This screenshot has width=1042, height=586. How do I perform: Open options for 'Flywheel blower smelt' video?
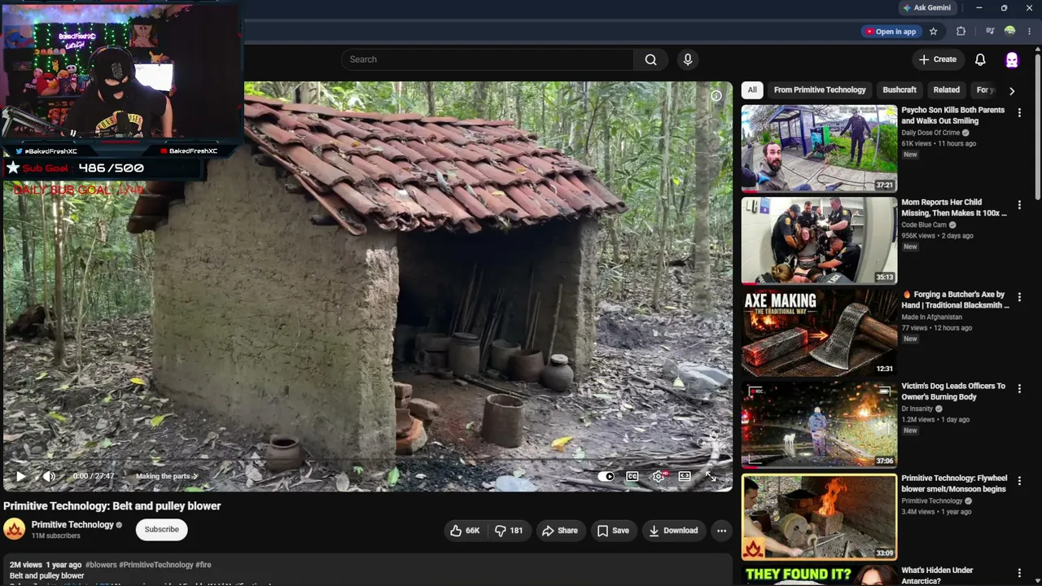click(1019, 482)
